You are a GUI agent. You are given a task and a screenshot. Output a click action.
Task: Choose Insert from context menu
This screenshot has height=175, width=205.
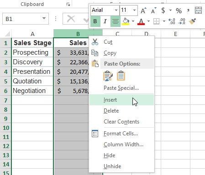[121, 100]
